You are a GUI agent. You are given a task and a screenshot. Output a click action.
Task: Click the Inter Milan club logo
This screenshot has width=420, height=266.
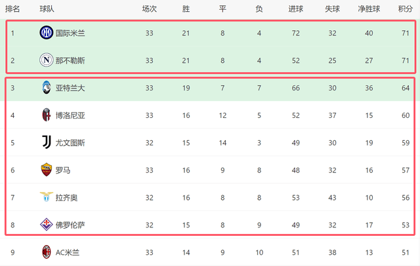pos(46,32)
